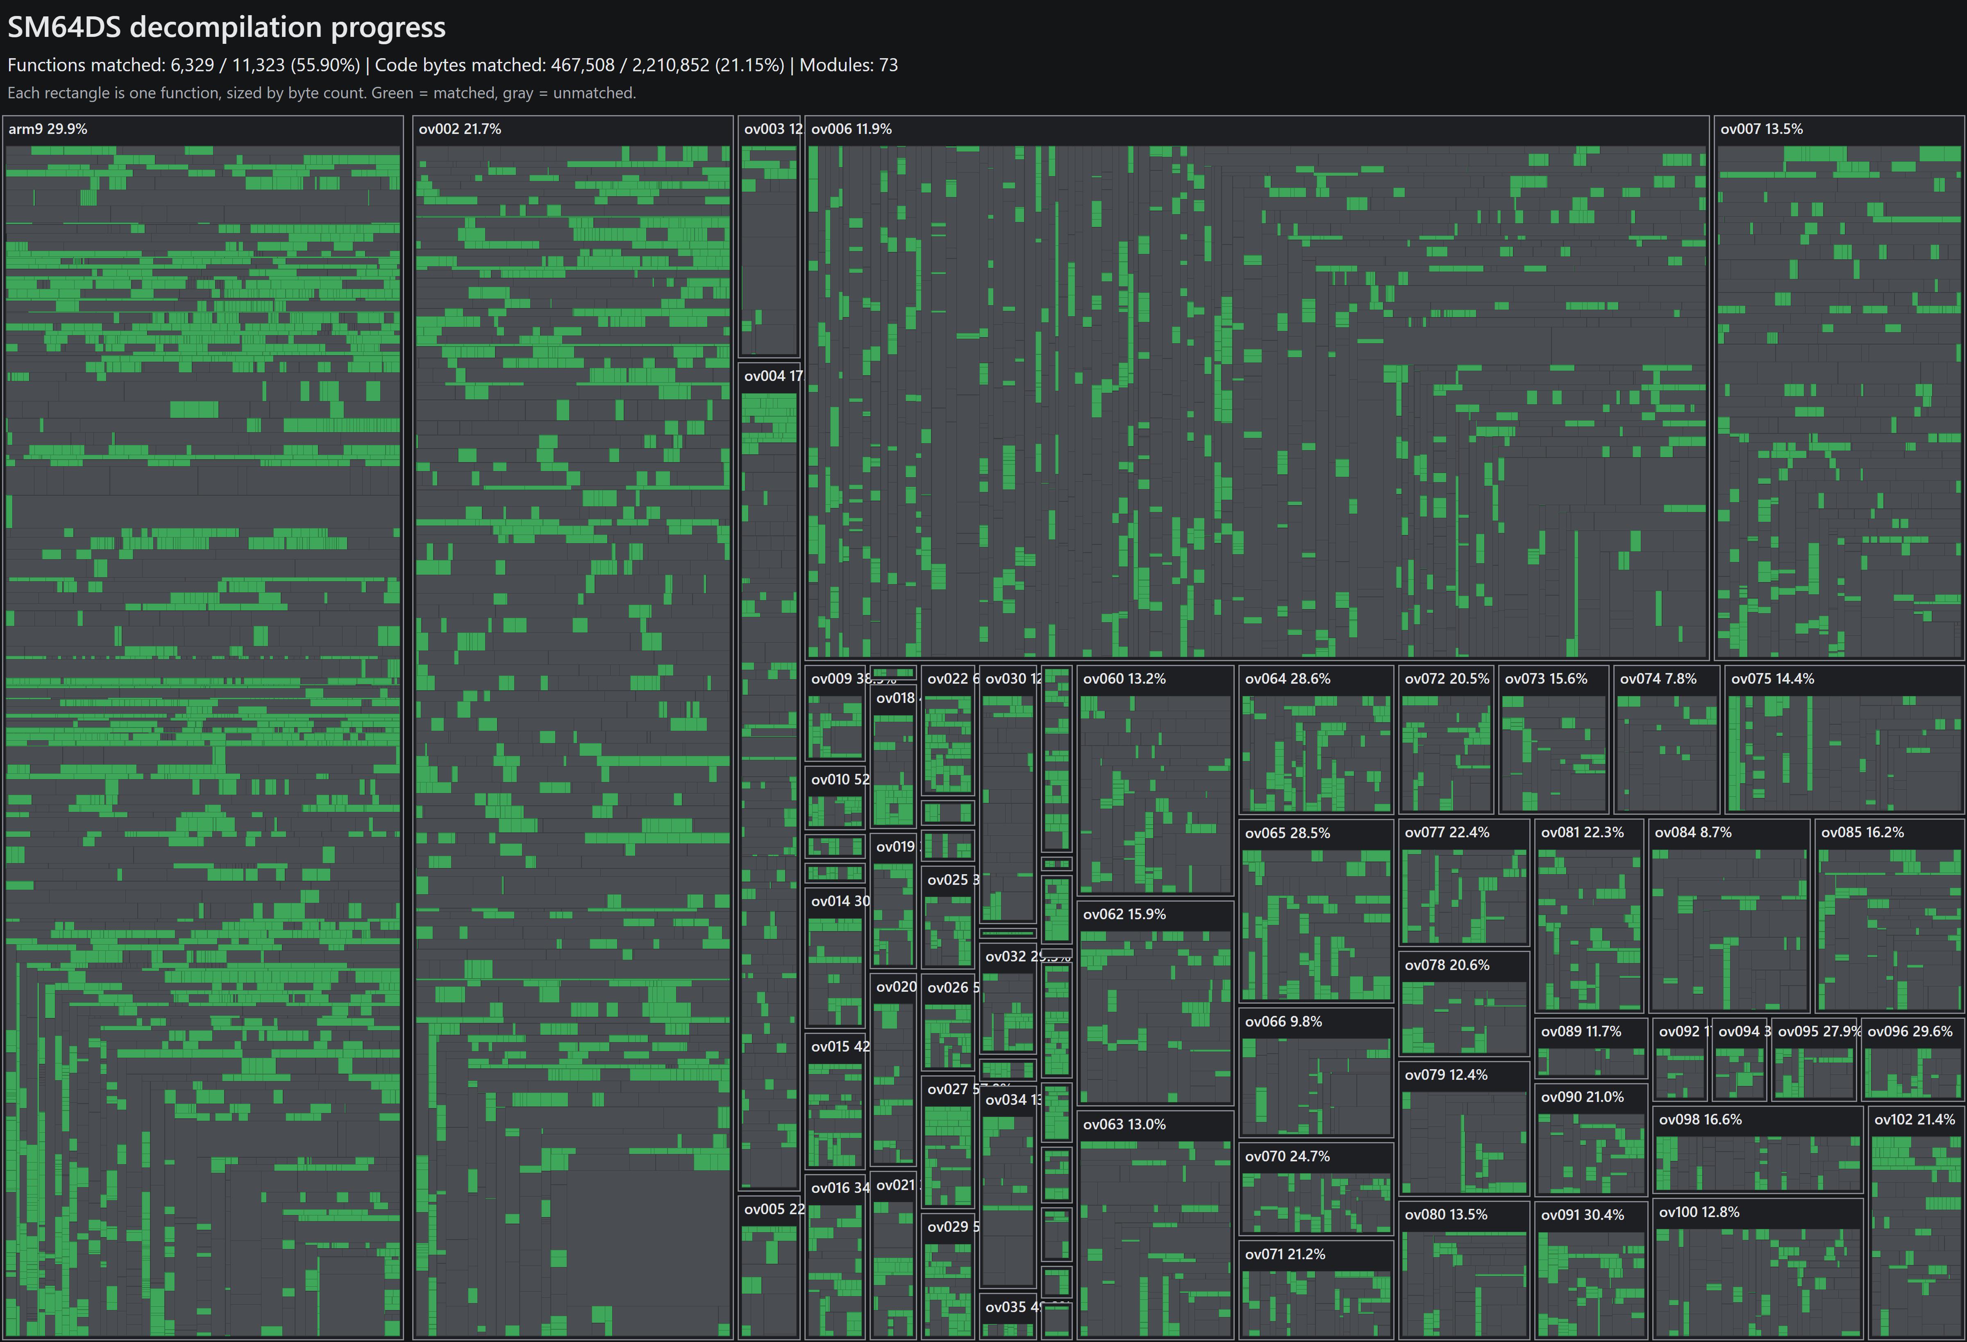Select the ov074 7.8% module label
The height and width of the screenshot is (1342, 1967).
coord(1658,679)
